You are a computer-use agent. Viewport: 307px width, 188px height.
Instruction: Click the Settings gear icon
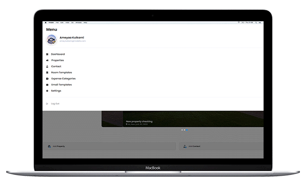[47, 91]
